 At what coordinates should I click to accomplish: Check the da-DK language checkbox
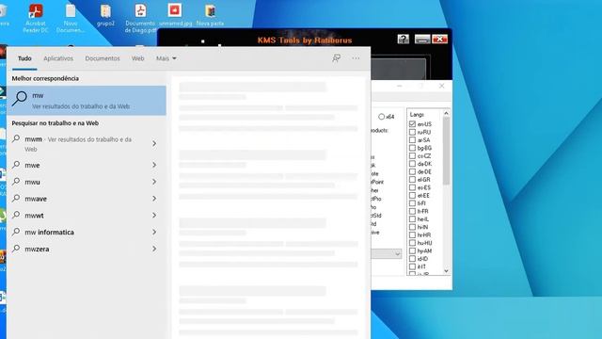coord(412,164)
